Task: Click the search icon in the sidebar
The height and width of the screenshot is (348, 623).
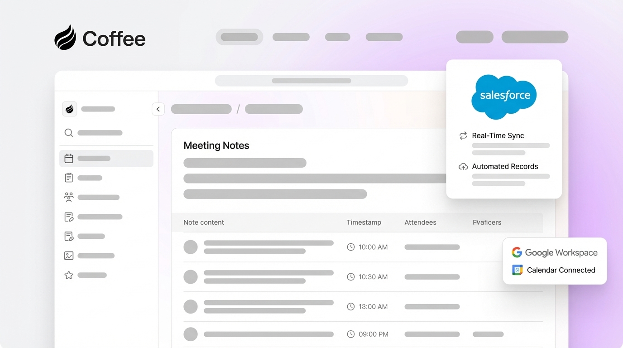Action: [x=68, y=132]
